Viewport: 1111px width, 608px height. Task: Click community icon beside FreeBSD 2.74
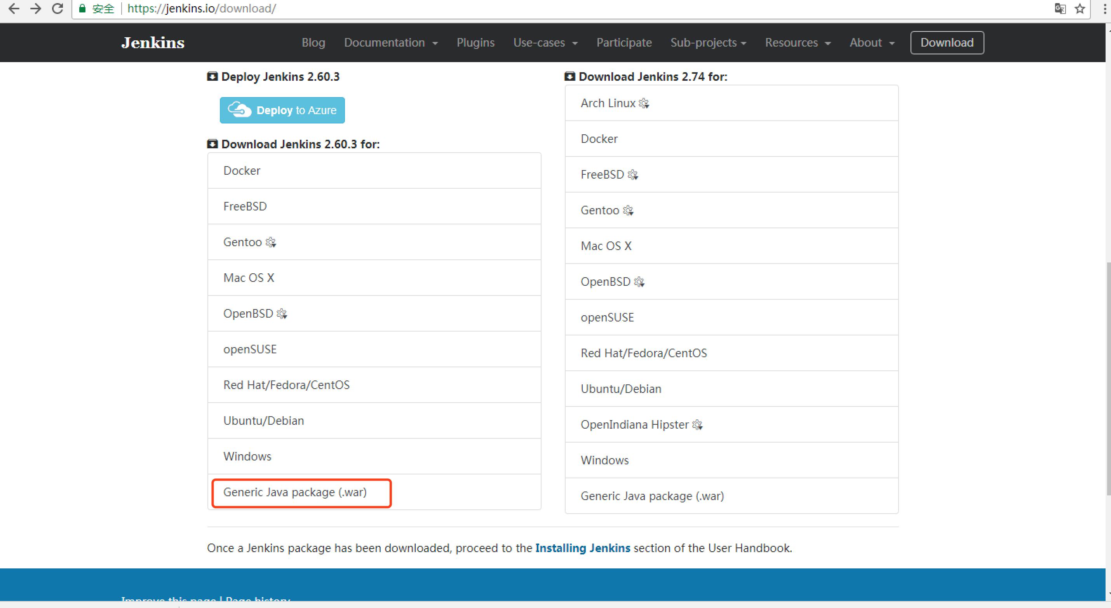633,175
